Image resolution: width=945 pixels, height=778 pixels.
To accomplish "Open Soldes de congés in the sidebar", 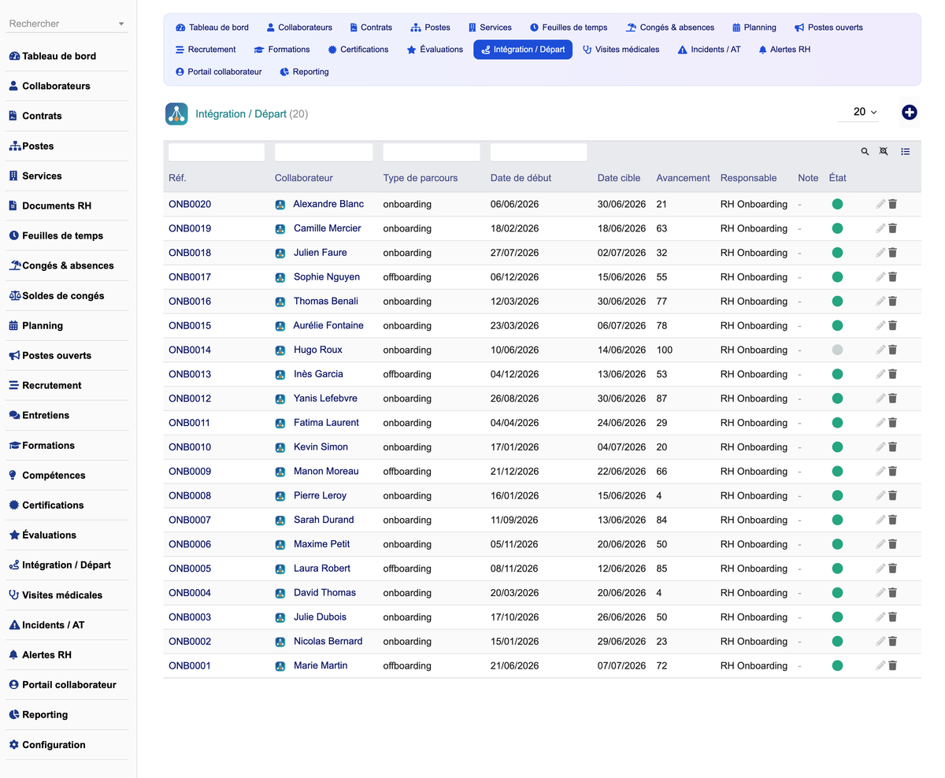I will (x=63, y=295).
